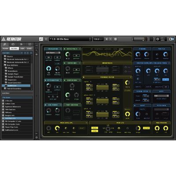Toggle the panel layout view icon top-right
The image size is (176, 176).
[x=172, y=39]
